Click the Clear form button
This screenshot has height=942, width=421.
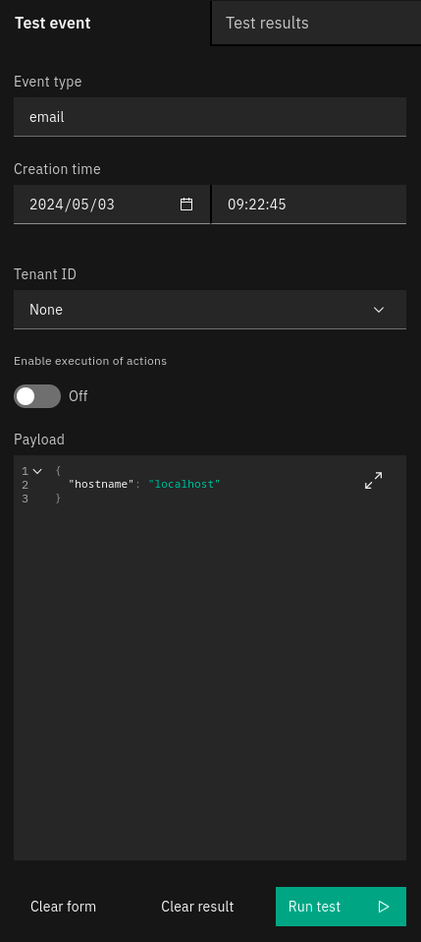pyautogui.click(x=63, y=907)
